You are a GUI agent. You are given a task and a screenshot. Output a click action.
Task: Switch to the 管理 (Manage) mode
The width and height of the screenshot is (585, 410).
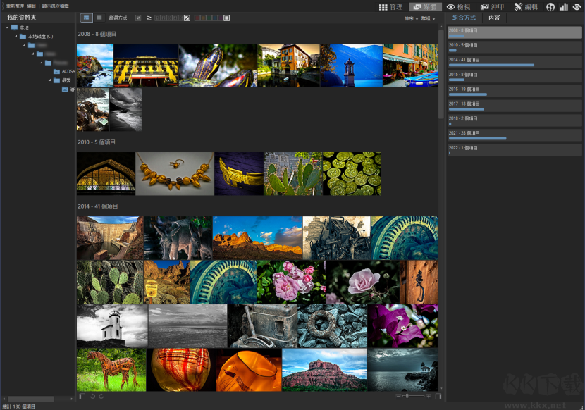coord(390,6)
